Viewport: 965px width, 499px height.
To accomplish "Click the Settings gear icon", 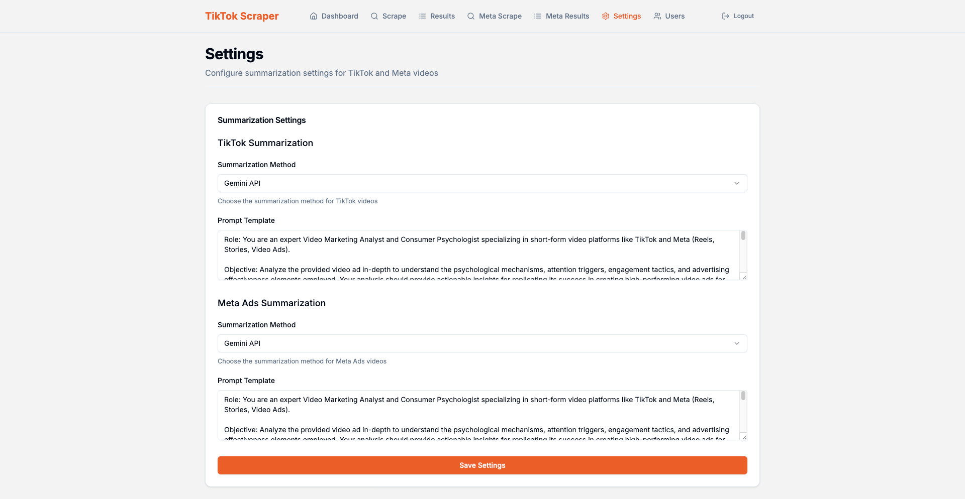I will (x=606, y=16).
